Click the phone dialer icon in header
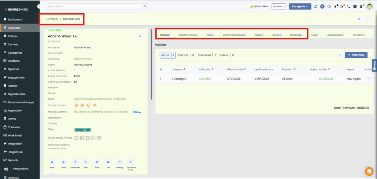 (348, 7)
